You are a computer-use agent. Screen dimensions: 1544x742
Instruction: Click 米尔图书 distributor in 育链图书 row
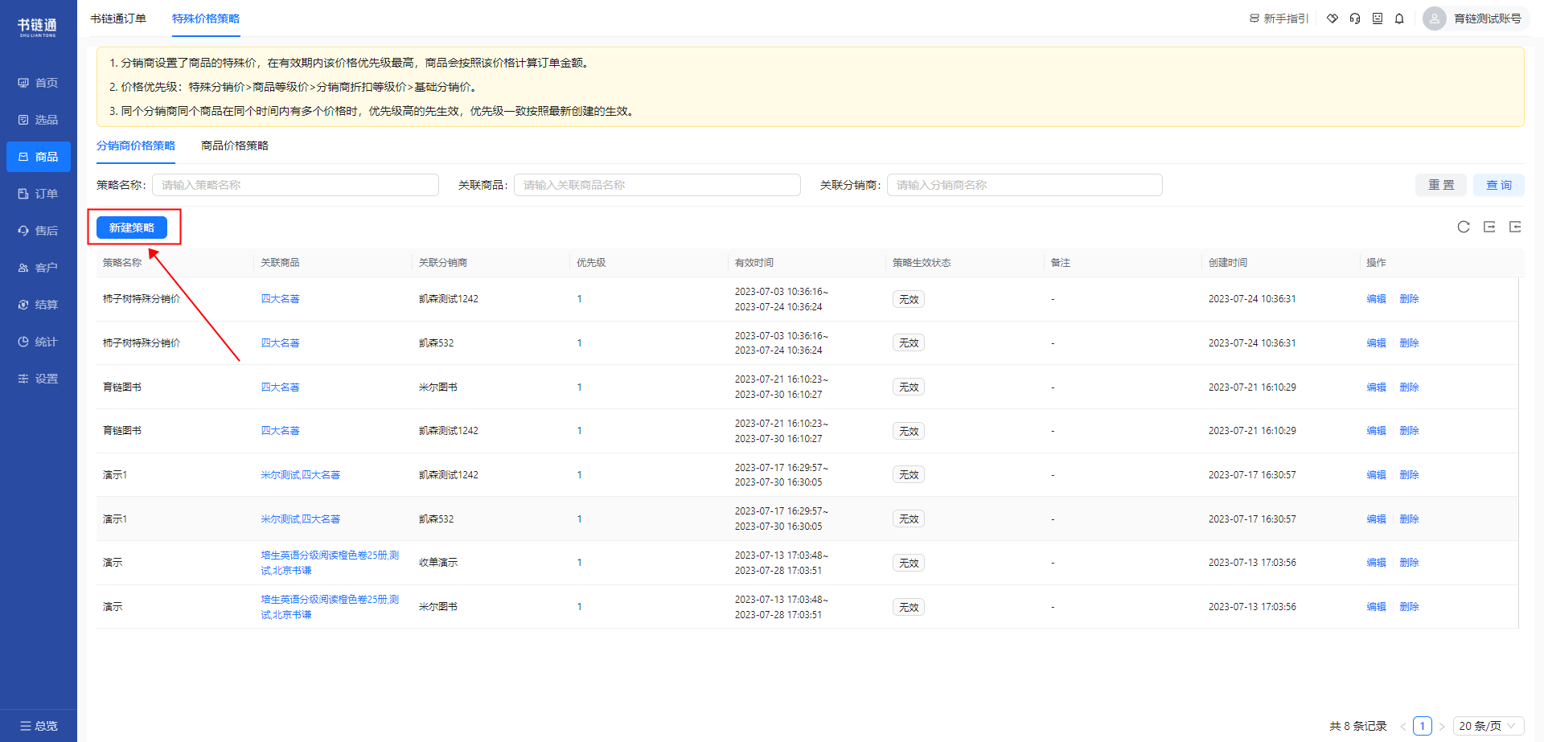click(438, 387)
